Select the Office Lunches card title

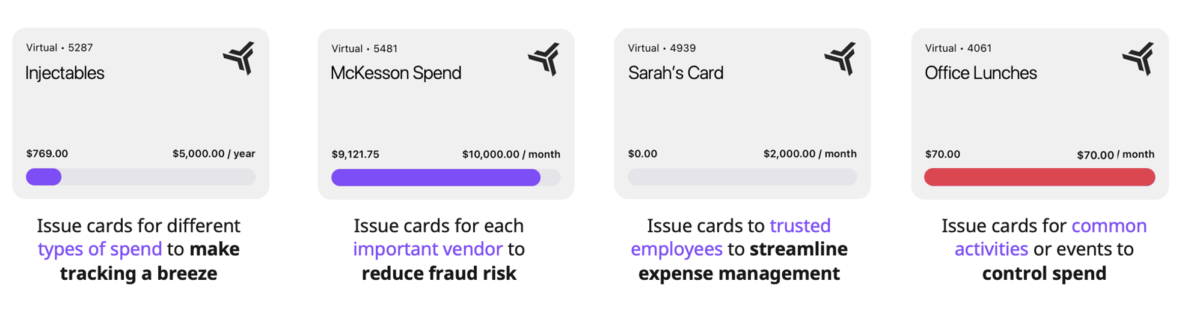click(981, 73)
